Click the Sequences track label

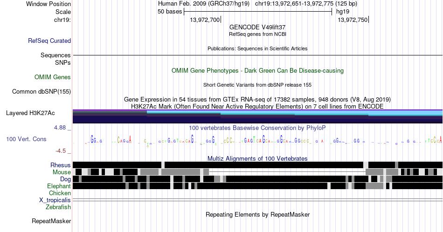[x=55, y=55]
